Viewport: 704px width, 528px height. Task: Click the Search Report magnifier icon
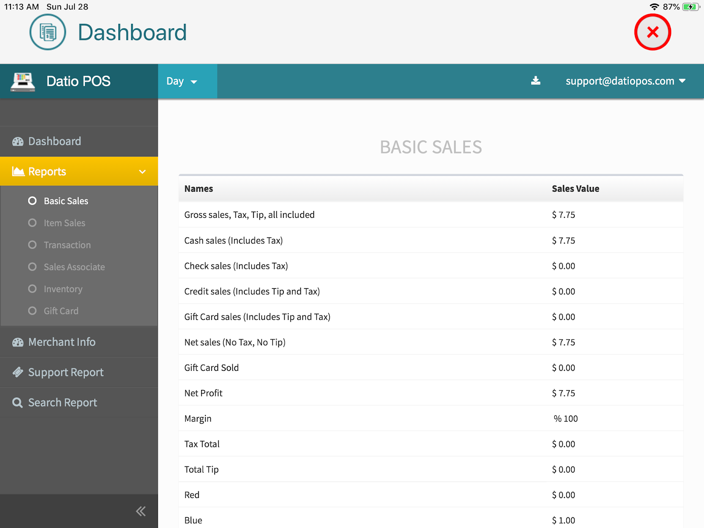coord(18,402)
